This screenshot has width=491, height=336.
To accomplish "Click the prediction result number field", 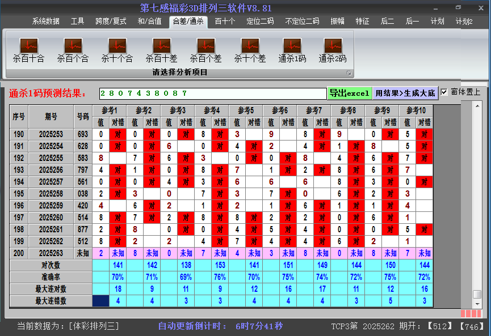I will point(213,93).
